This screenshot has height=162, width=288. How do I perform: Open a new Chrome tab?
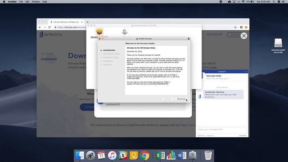[88, 22]
